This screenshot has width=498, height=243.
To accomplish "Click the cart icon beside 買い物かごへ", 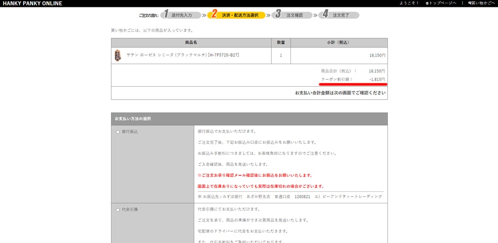I will pos(470,4).
